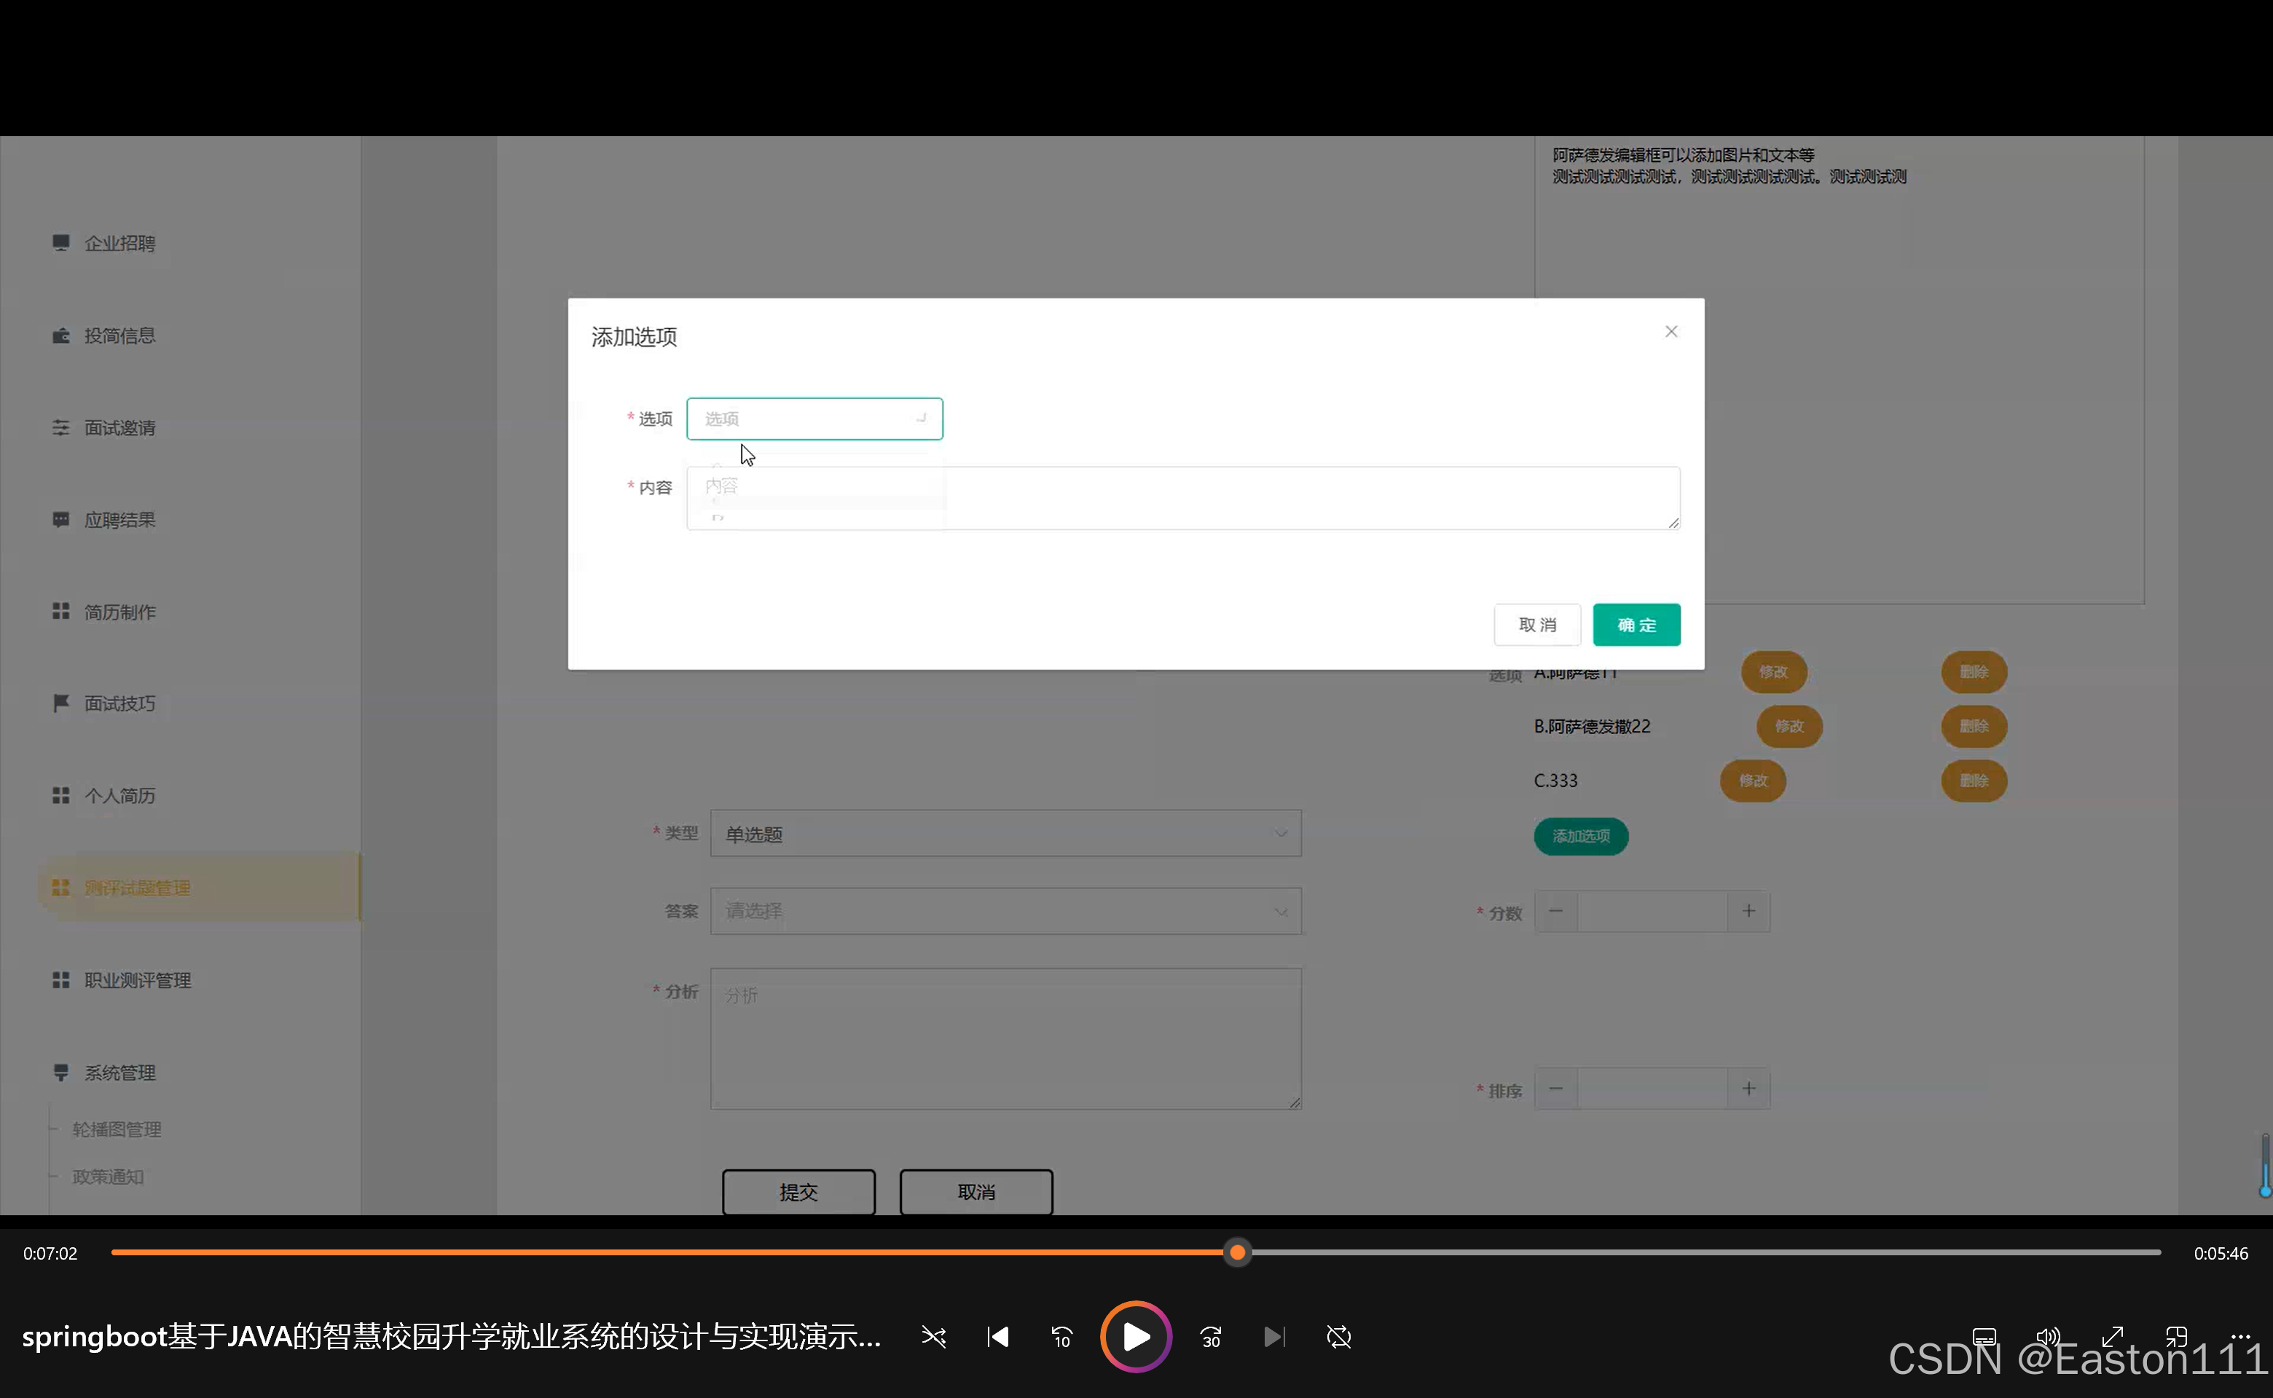Toggle shuffle playback on
Viewport: 2273px width, 1398px height.
click(933, 1337)
